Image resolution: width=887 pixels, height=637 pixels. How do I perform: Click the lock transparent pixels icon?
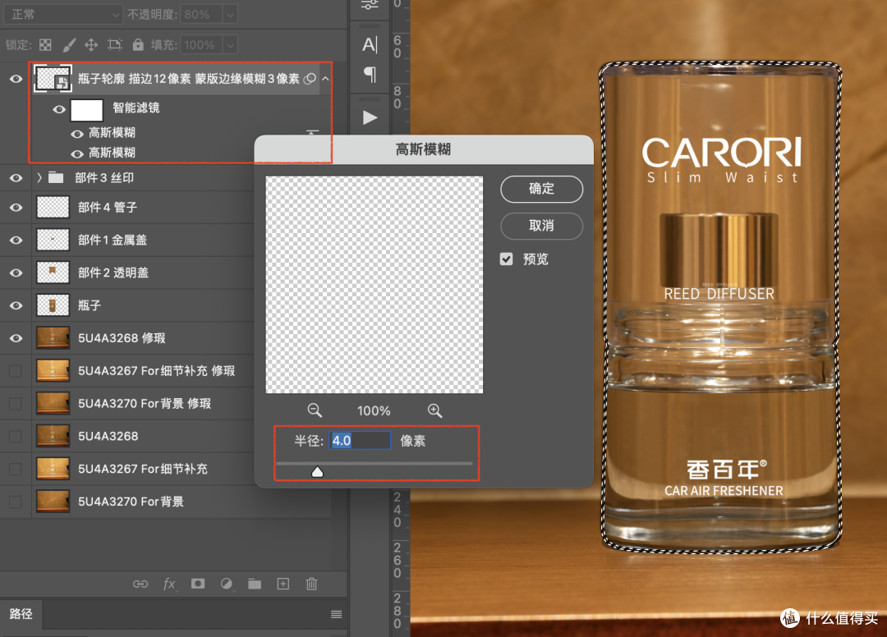click(45, 44)
